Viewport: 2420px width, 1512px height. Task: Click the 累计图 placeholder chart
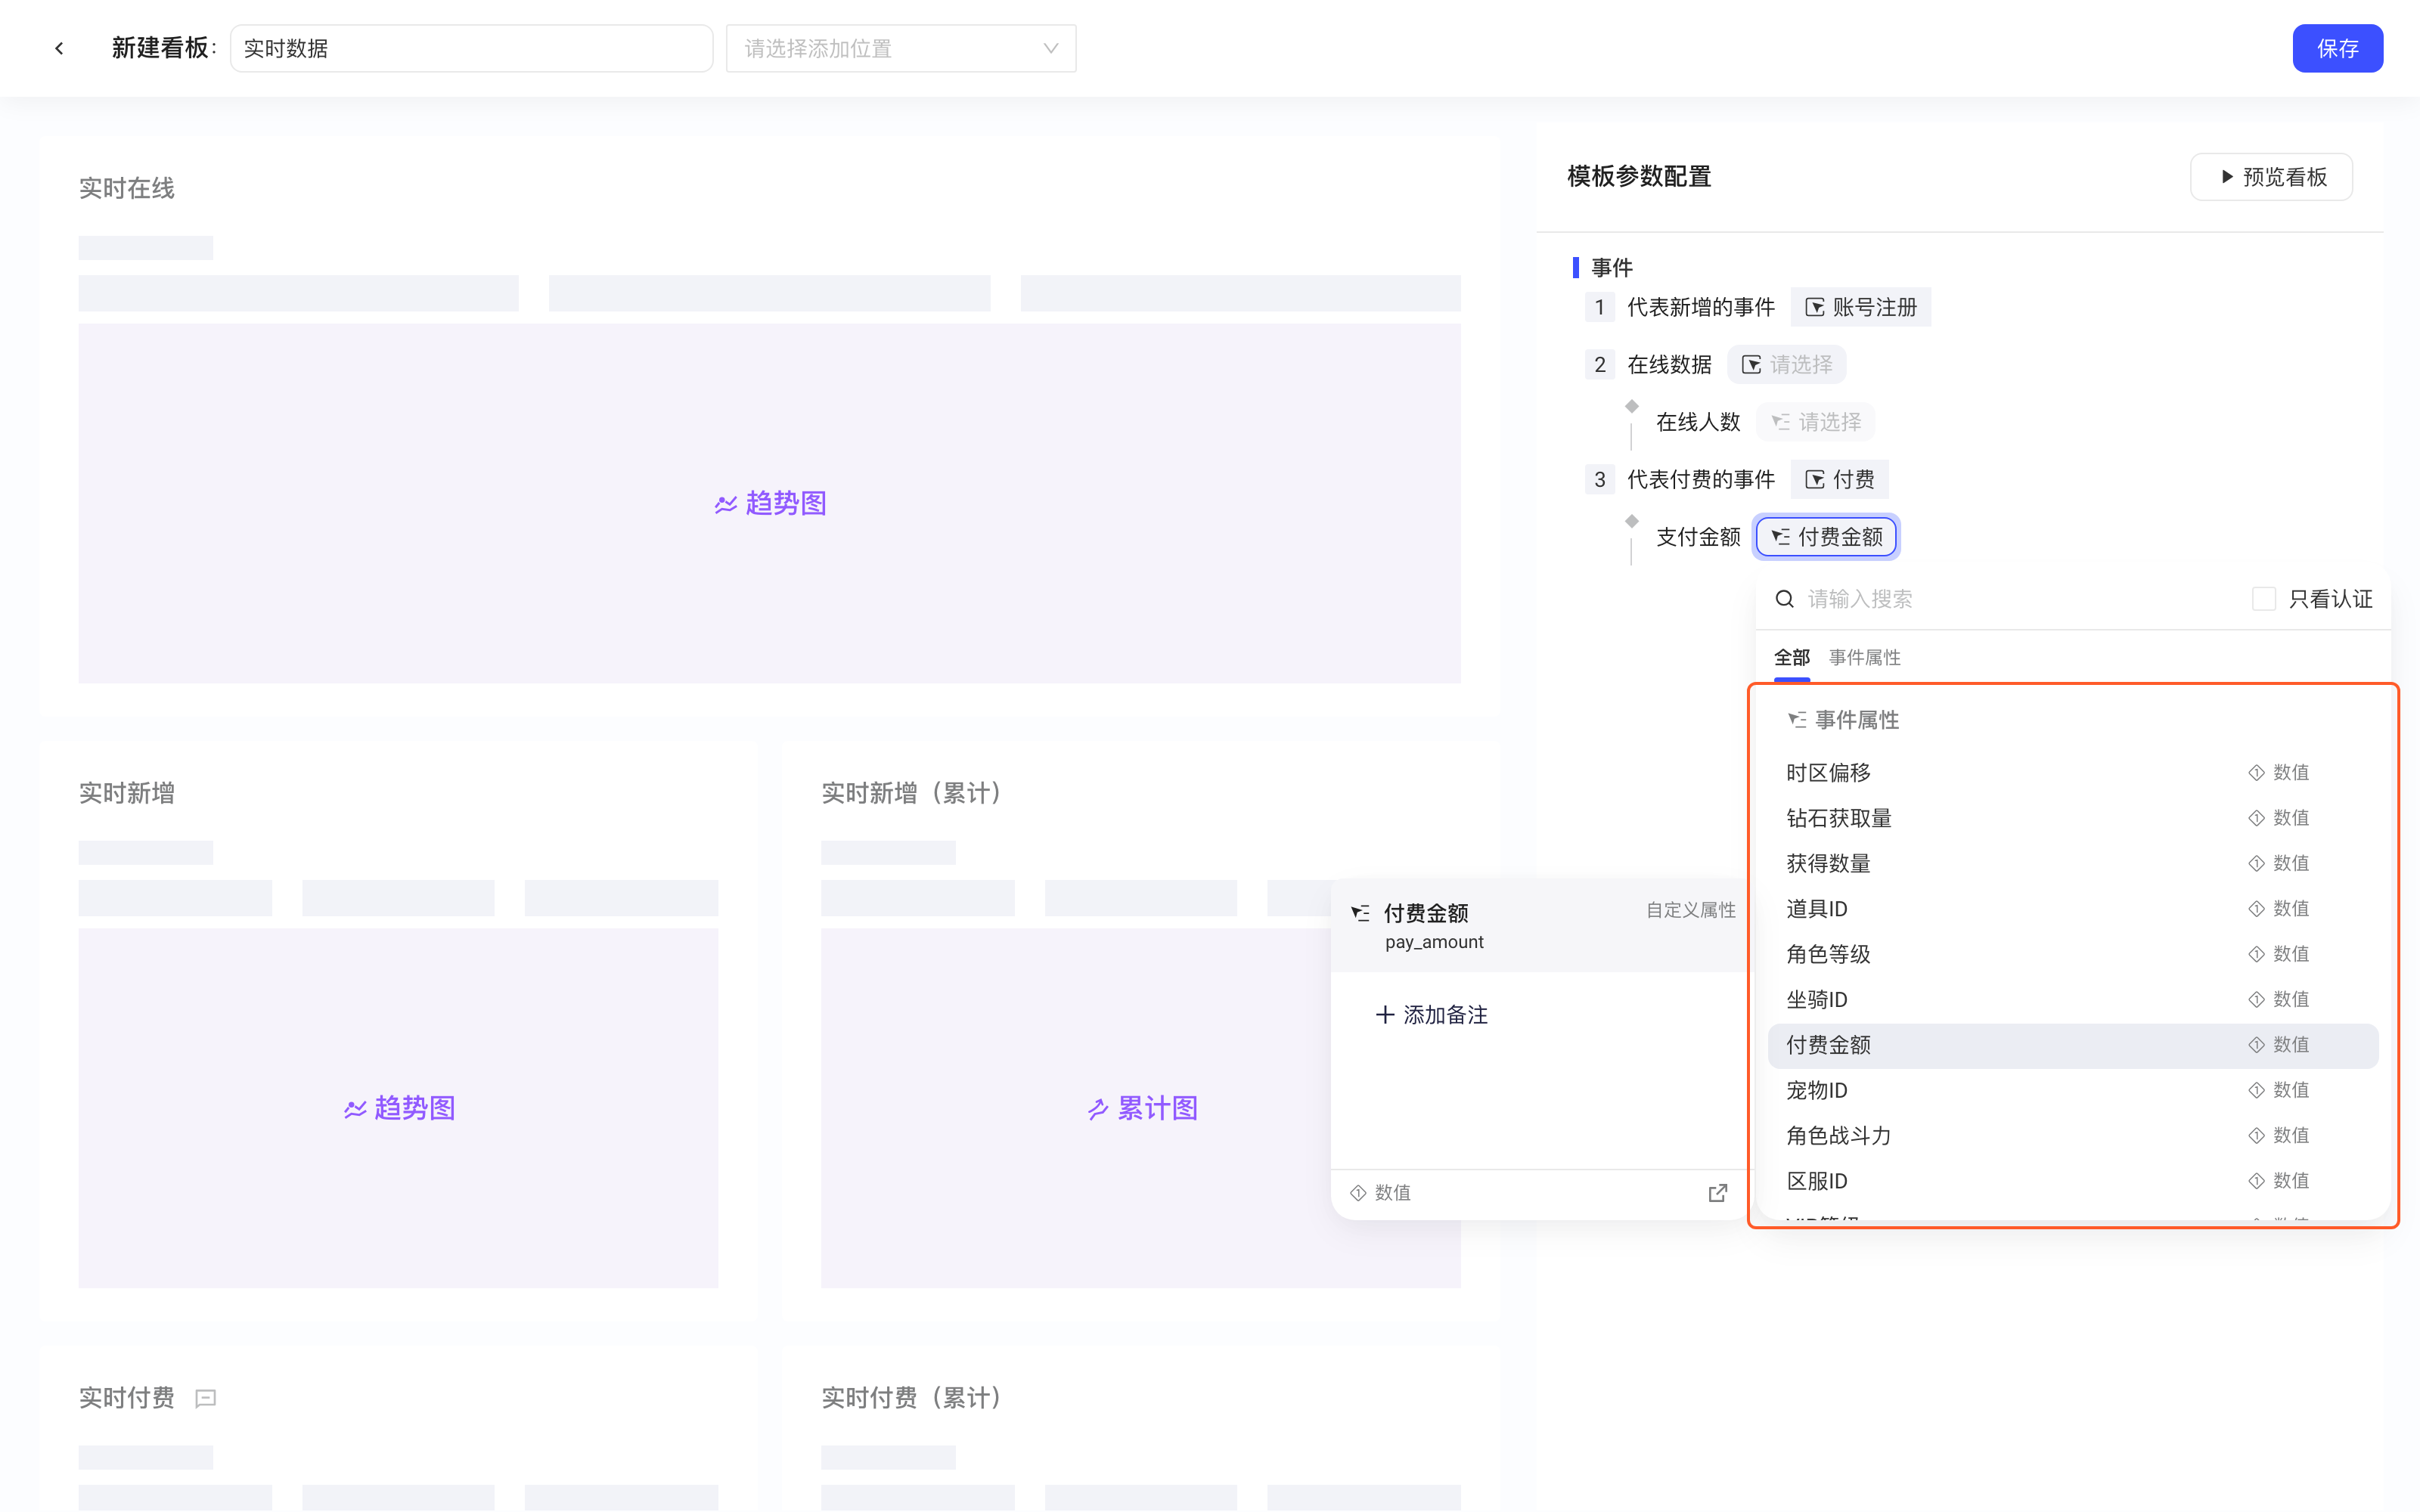point(1141,1108)
